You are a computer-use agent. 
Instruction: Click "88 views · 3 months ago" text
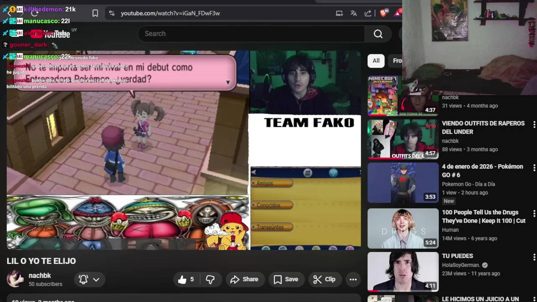pyautogui.click(x=470, y=149)
